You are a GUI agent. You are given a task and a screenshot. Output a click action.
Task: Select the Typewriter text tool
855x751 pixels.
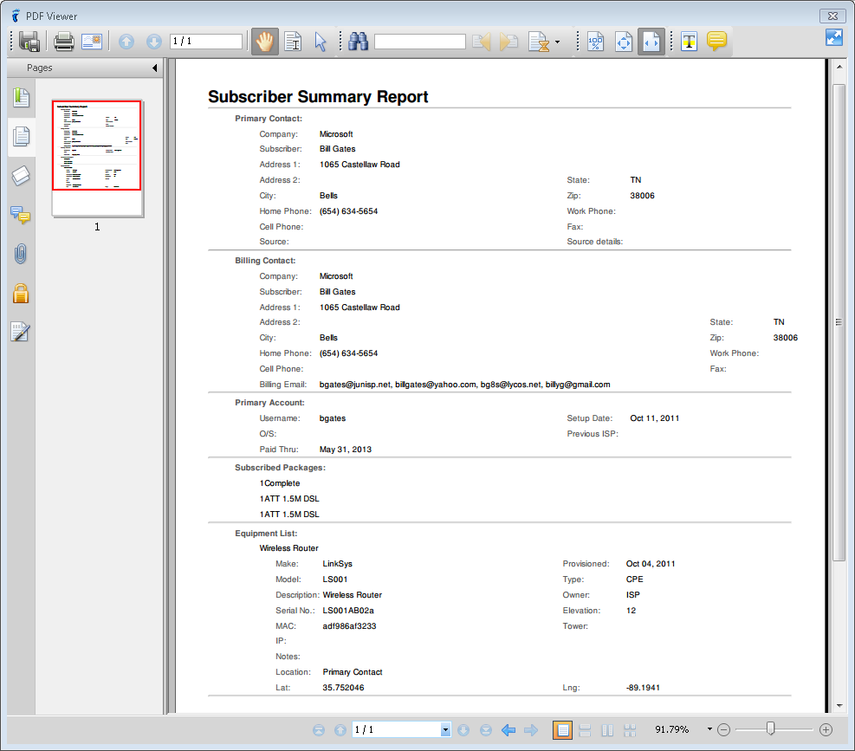pyautogui.click(x=690, y=42)
